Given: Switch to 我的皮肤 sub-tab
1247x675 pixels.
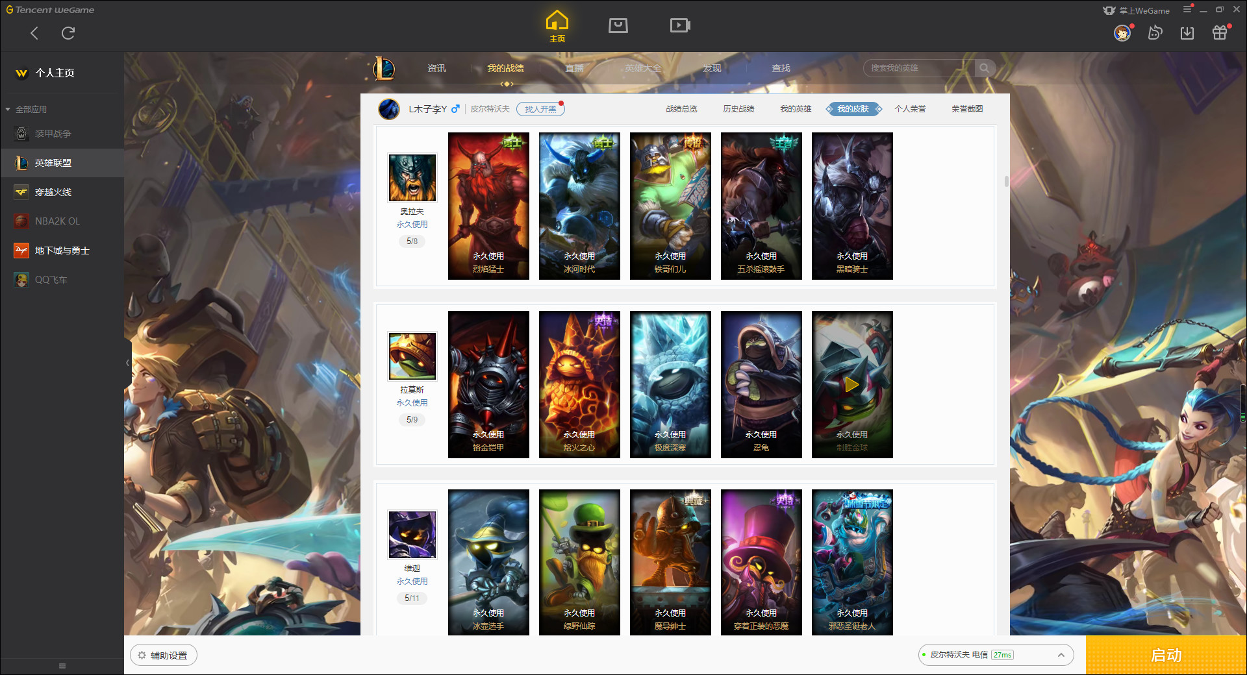Looking at the screenshot, I should coord(853,109).
